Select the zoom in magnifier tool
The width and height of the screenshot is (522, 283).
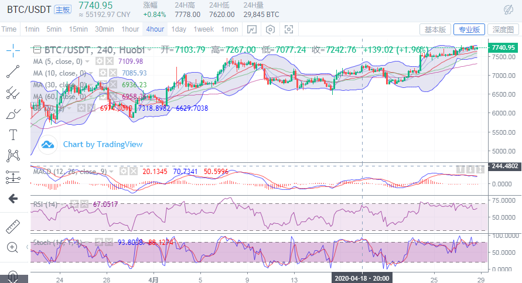coord(13,248)
